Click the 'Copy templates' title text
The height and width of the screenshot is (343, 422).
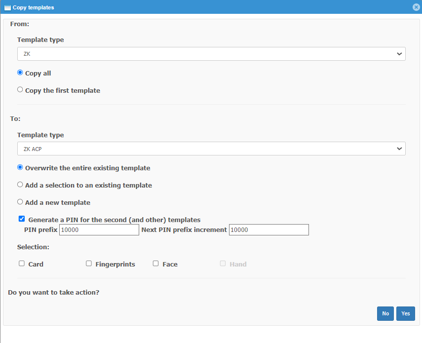[x=34, y=7]
